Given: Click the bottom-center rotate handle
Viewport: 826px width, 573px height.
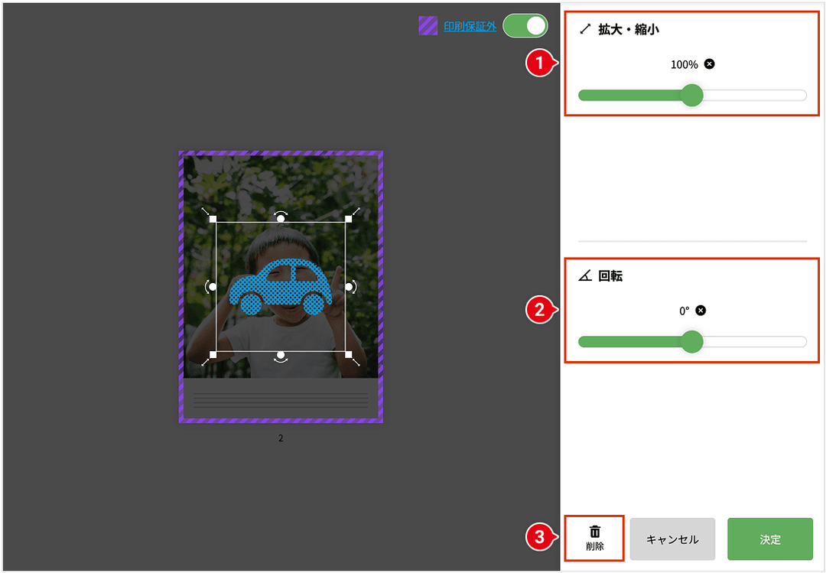Looking at the screenshot, I should click(281, 355).
